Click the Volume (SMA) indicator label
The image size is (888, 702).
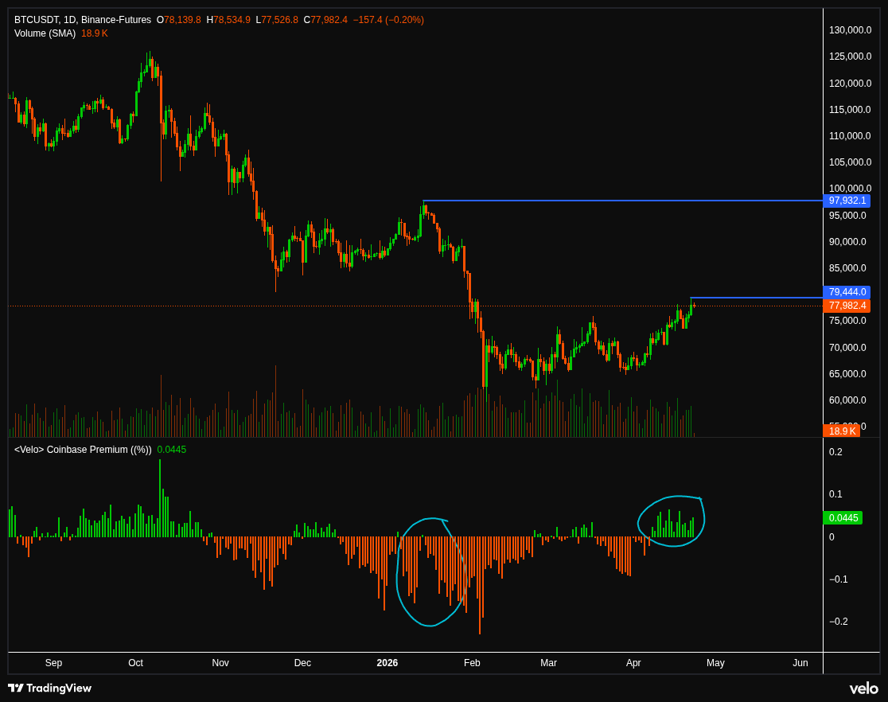(45, 33)
